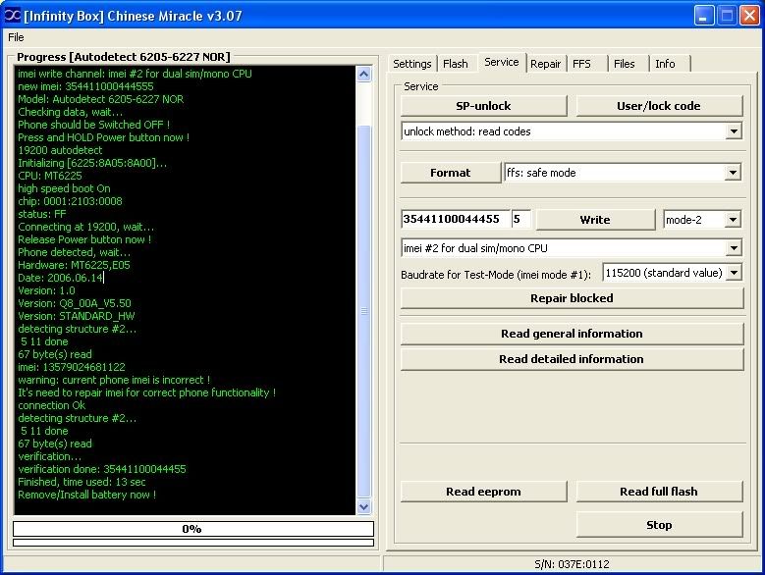Viewport: 765px width, 575px height.
Task: Click the User/lock code button
Action: click(x=659, y=106)
